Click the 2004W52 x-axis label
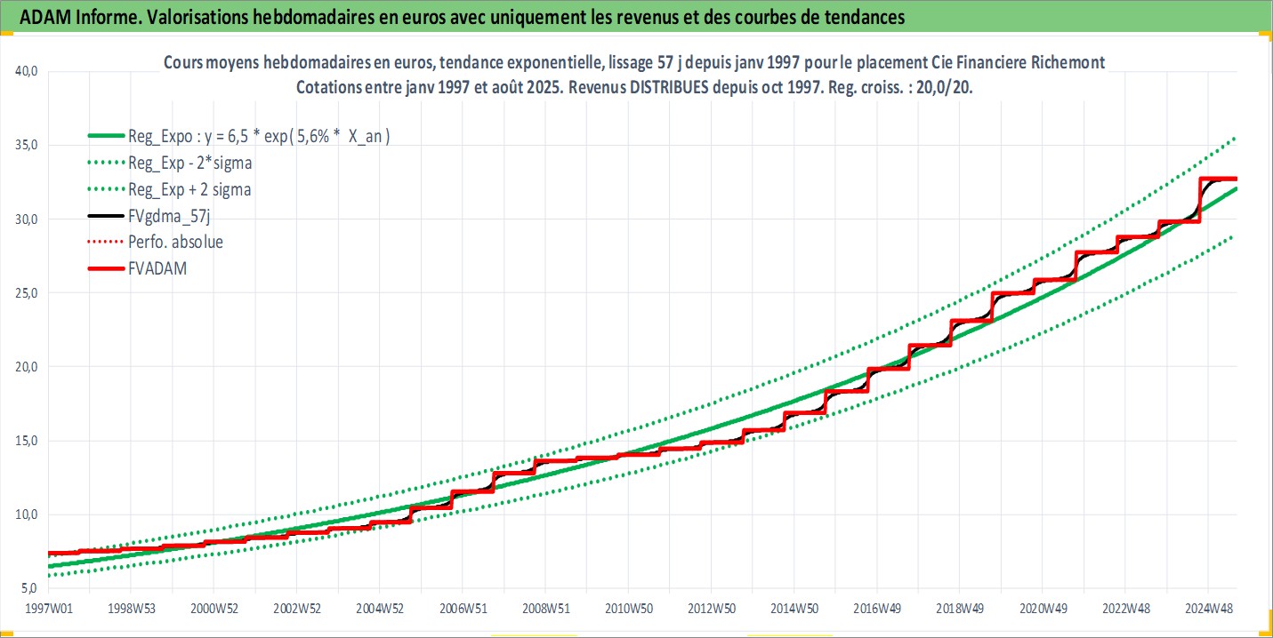 pyautogui.click(x=379, y=608)
